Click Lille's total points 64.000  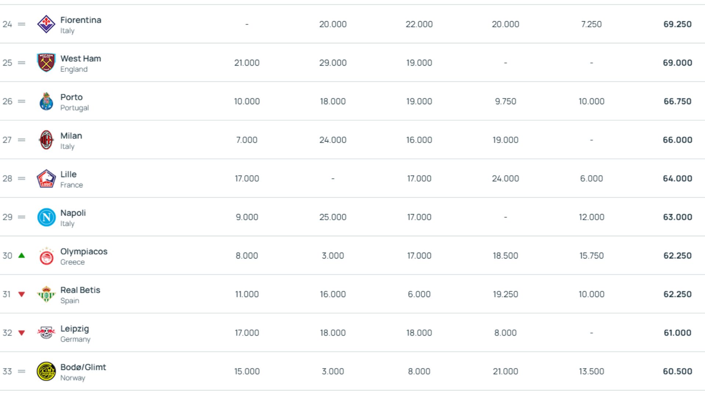click(677, 179)
